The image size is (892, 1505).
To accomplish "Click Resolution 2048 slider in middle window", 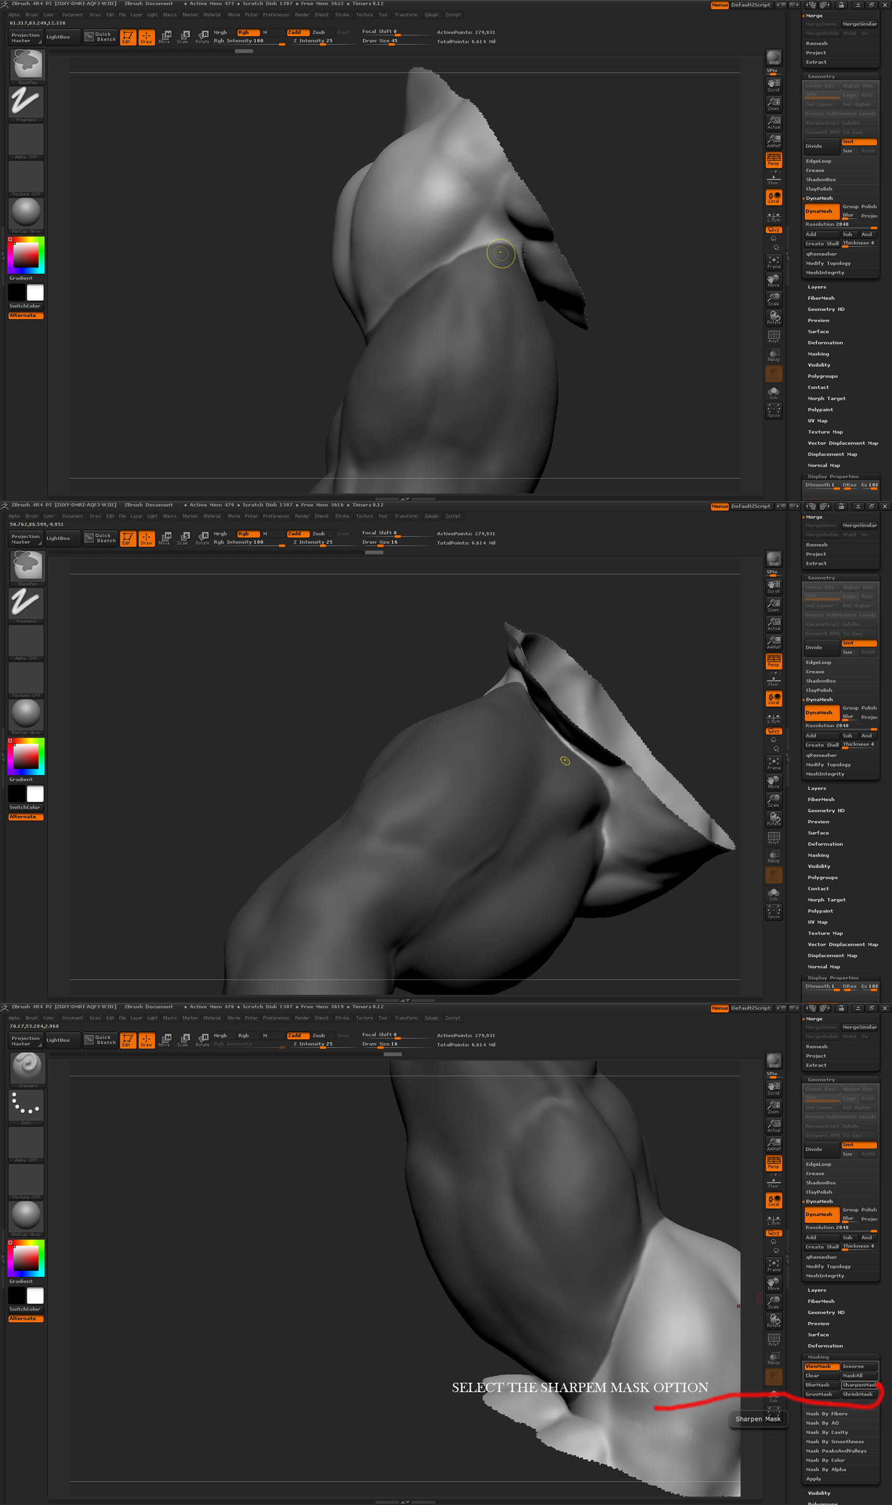I will (841, 726).
